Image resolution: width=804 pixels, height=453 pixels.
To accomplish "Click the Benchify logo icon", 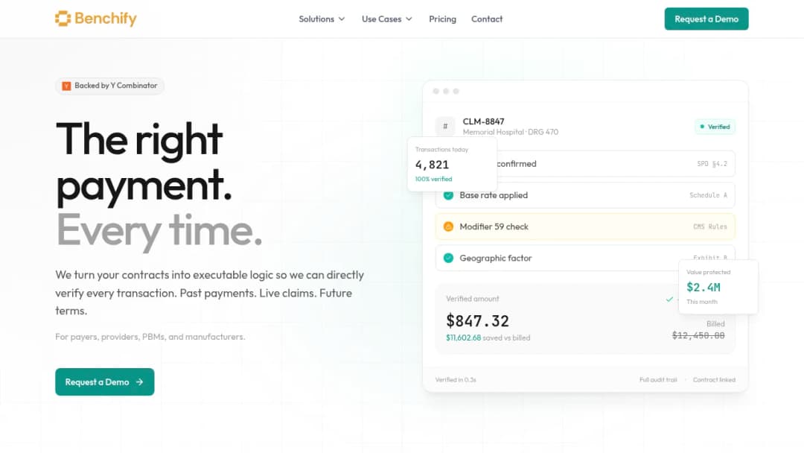I will tap(63, 19).
